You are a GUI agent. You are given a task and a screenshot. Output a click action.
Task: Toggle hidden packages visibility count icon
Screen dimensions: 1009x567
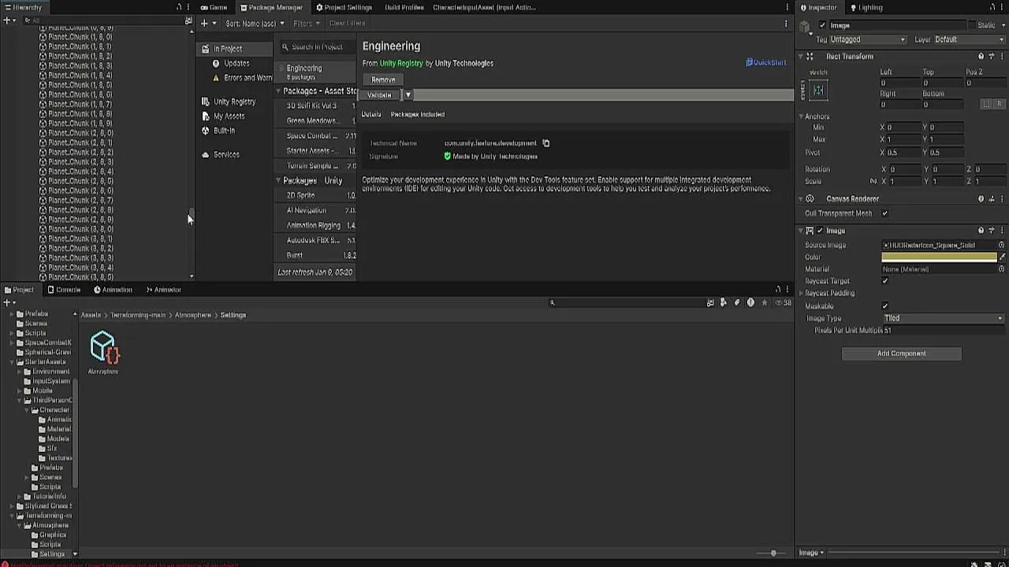(x=783, y=302)
